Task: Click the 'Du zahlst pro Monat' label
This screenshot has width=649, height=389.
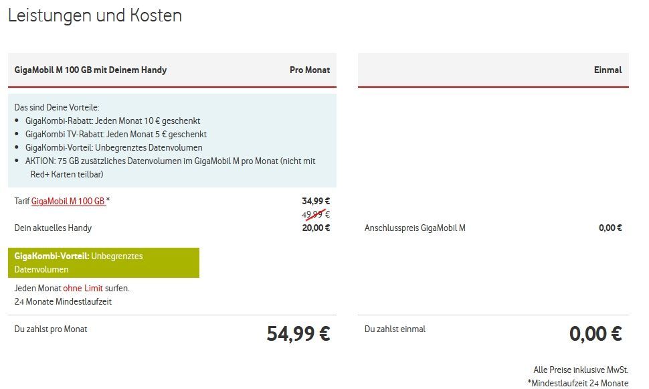Action: pyautogui.click(x=51, y=329)
